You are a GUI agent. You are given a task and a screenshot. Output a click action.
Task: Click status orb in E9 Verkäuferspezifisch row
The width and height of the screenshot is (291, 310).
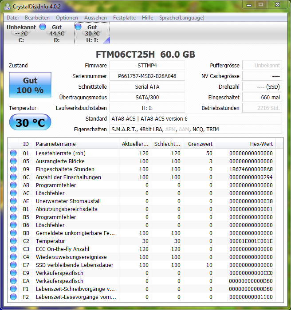tap(13, 273)
